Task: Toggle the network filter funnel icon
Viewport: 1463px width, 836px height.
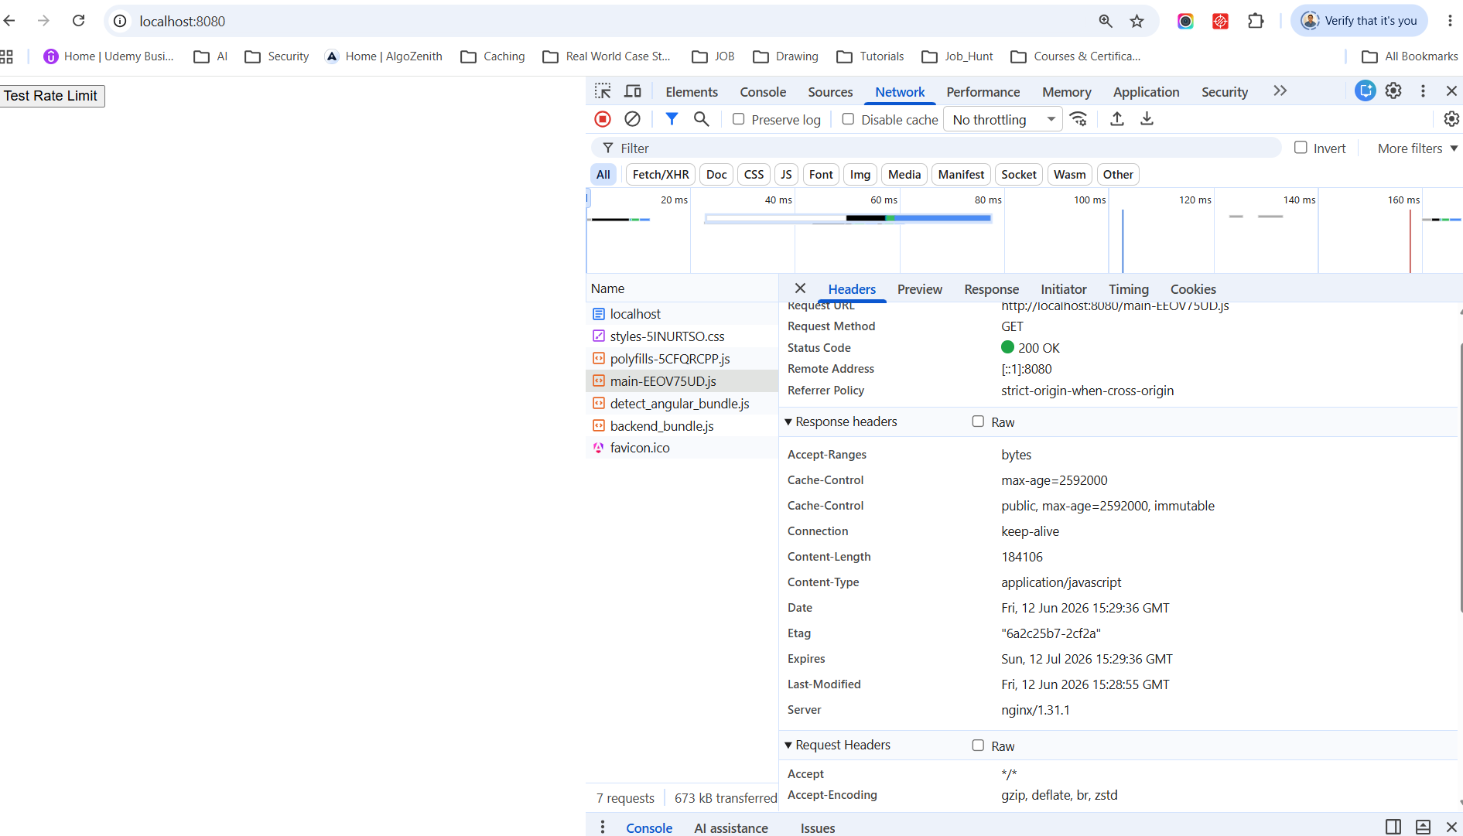Action: [x=672, y=119]
